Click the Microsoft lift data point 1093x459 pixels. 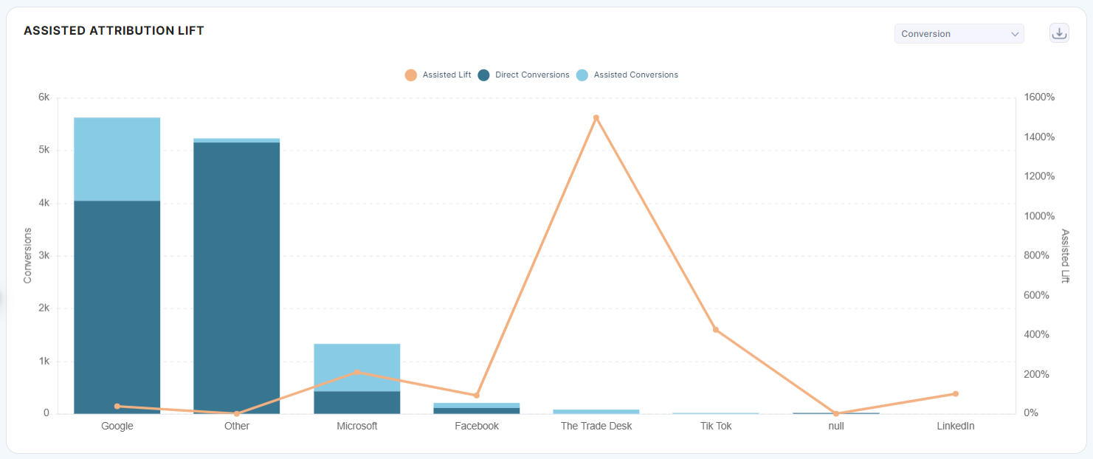click(x=357, y=372)
